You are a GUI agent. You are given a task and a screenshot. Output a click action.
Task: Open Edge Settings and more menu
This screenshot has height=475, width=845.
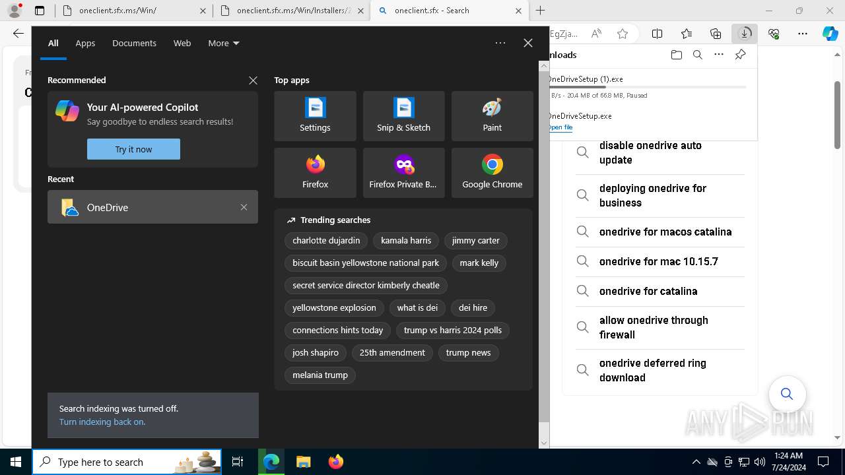[x=803, y=34]
